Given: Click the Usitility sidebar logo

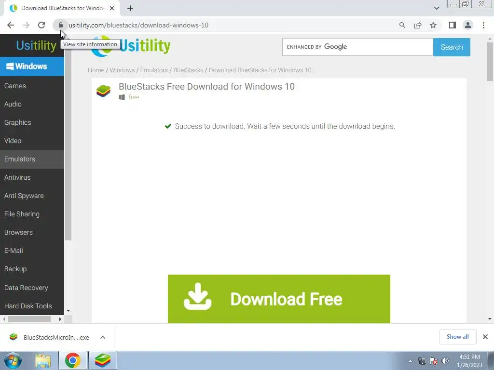Looking at the screenshot, I should (x=36, y=45).
